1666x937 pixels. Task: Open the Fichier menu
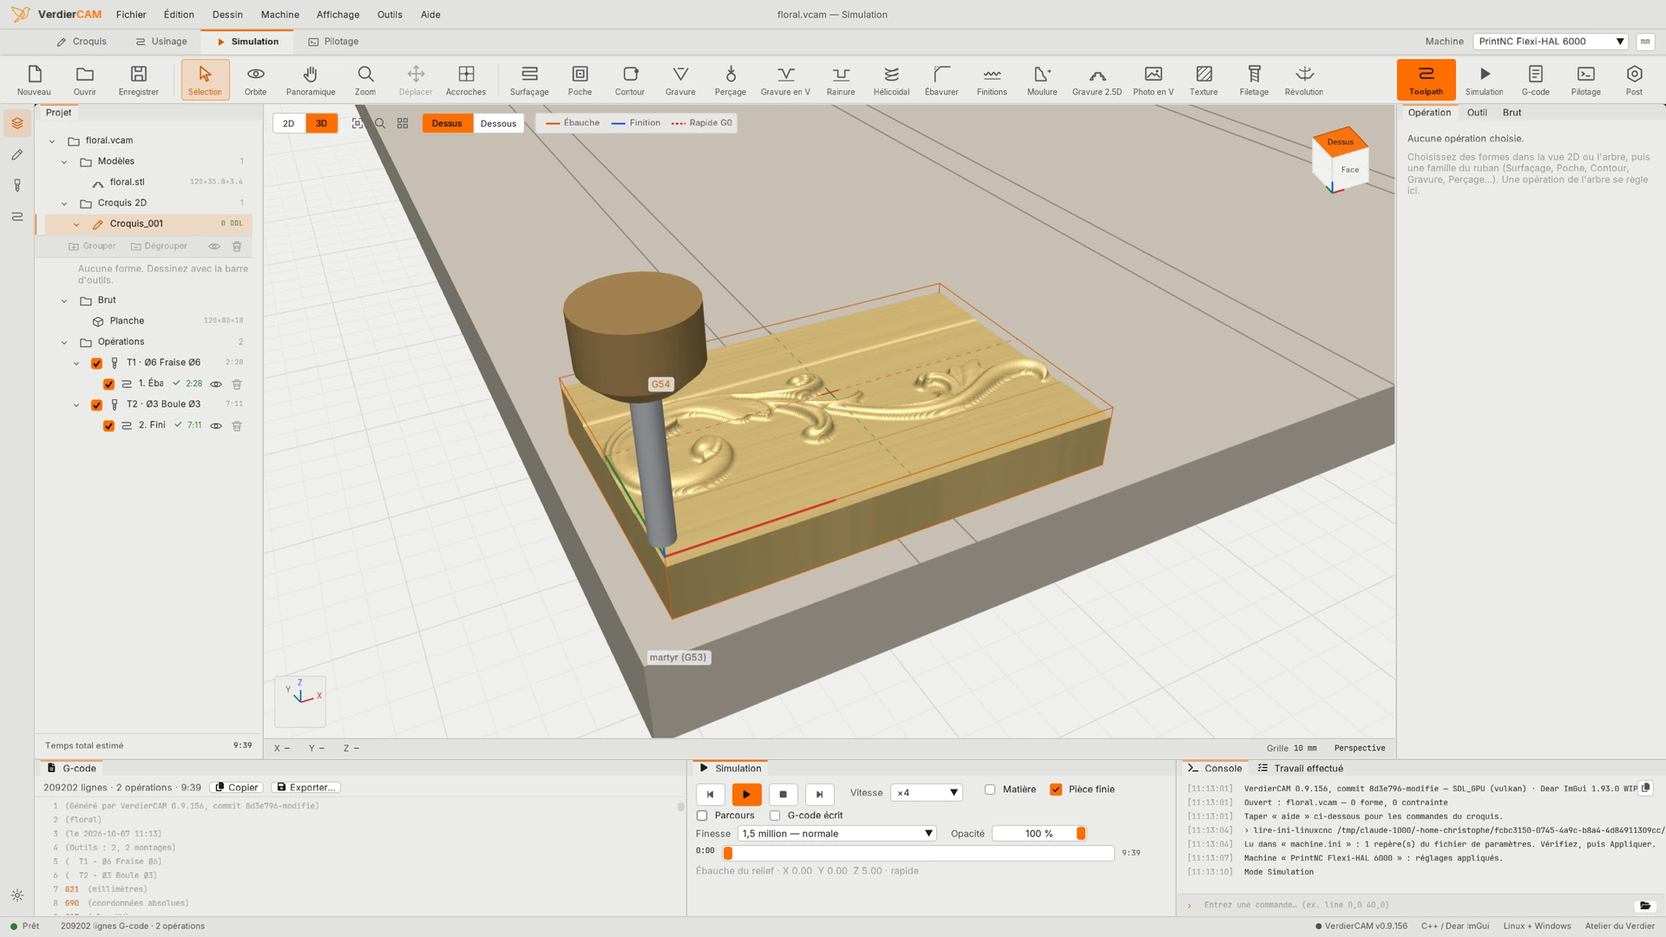click(x=131, y=15)
